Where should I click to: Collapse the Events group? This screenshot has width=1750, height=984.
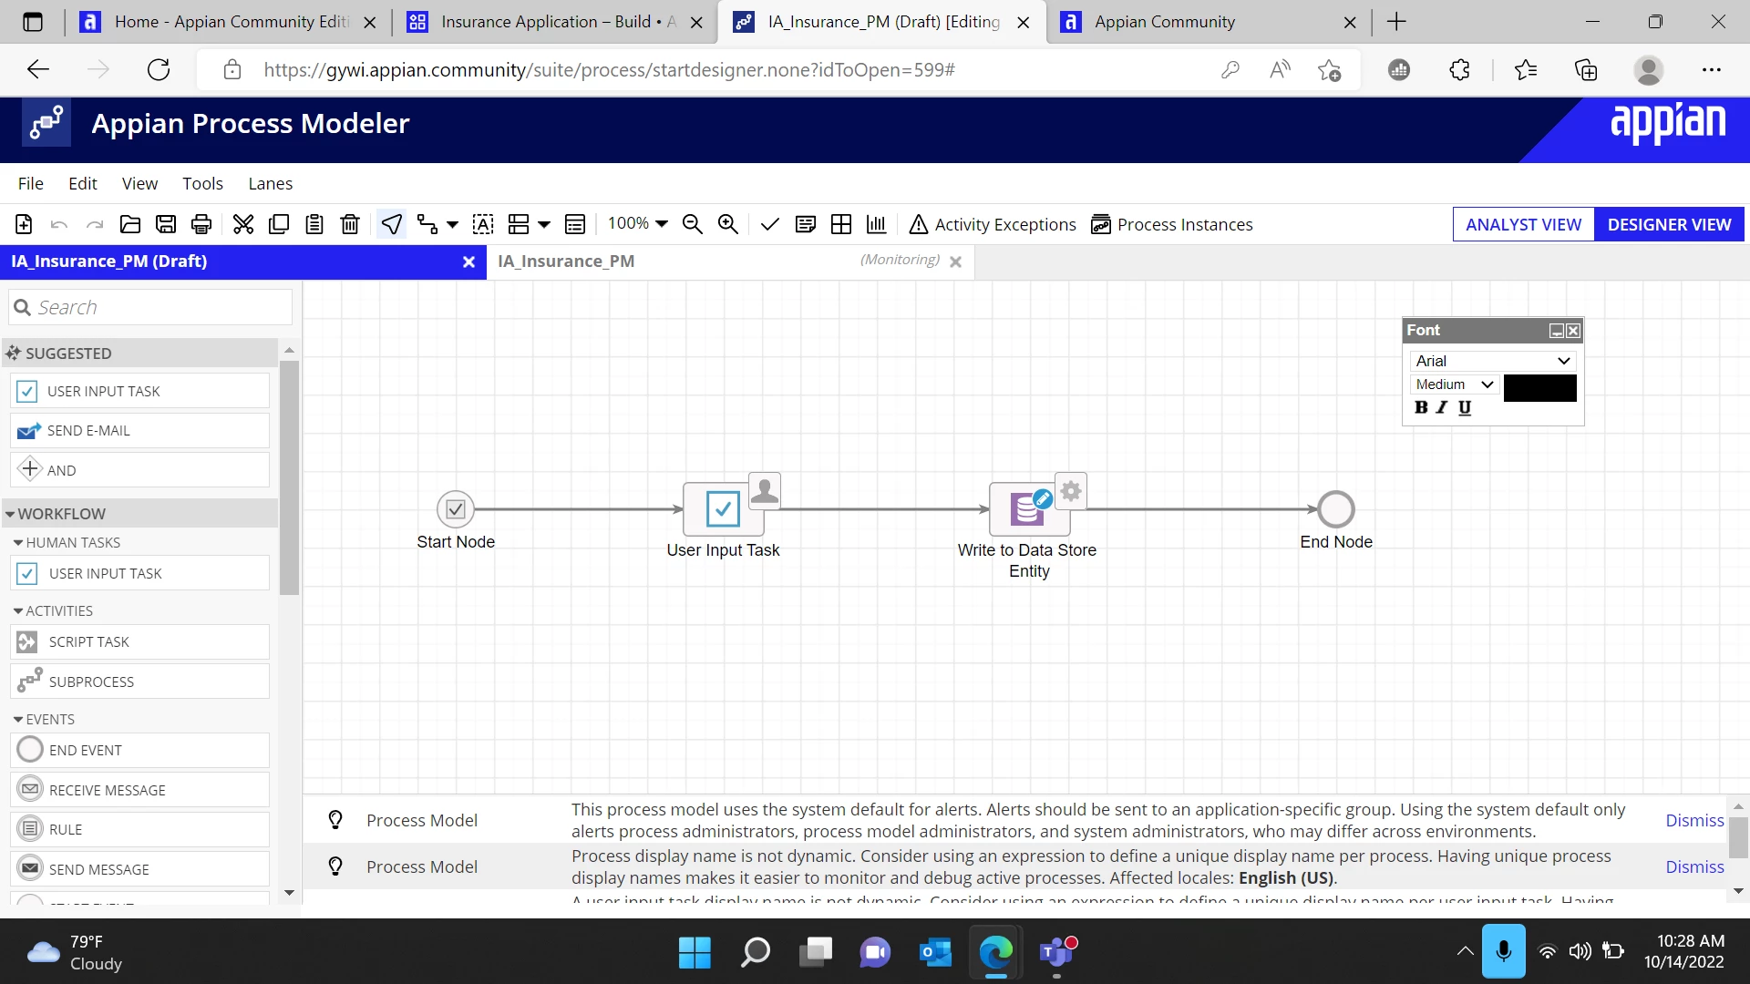(x=18, y=720)
